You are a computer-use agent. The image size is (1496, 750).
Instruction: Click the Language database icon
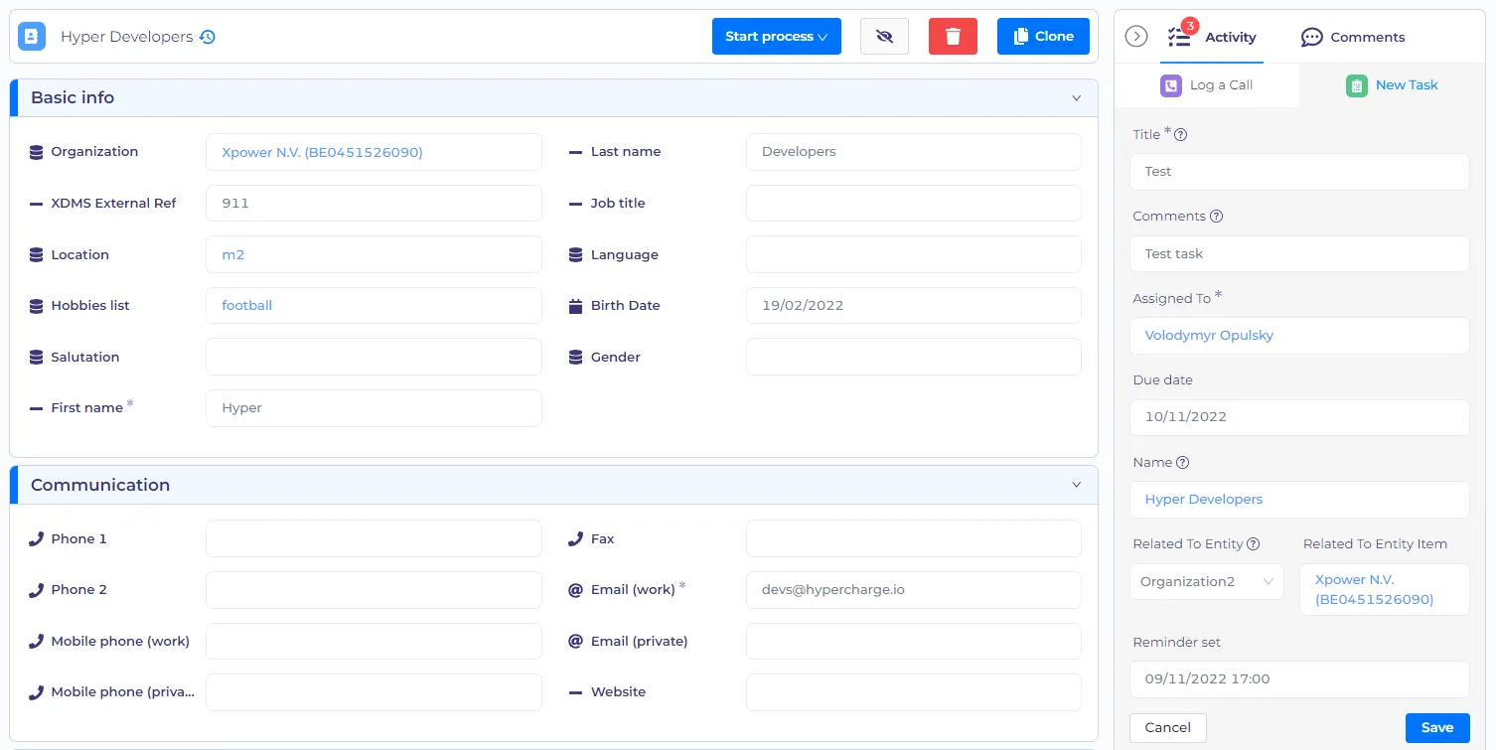tap(575, 255)
